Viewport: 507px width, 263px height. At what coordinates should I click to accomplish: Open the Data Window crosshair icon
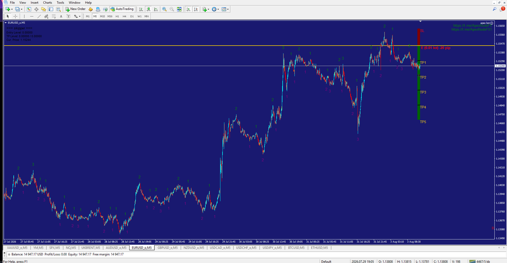pyautogui.click(x=36, y=9)
